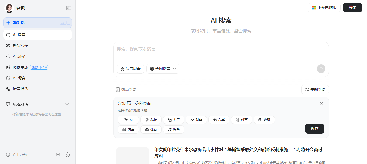Toggle the AI topic chip

click(128, 120)
